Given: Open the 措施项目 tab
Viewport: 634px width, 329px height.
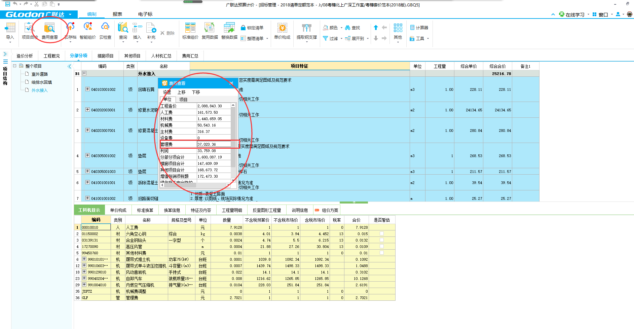Looking at the screenshot, I should (x=105, y=56).
